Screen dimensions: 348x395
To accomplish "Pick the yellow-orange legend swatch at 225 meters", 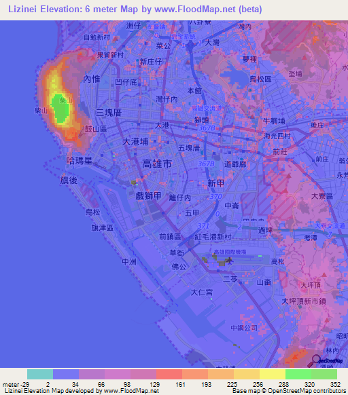I will (x=247, y=374).
